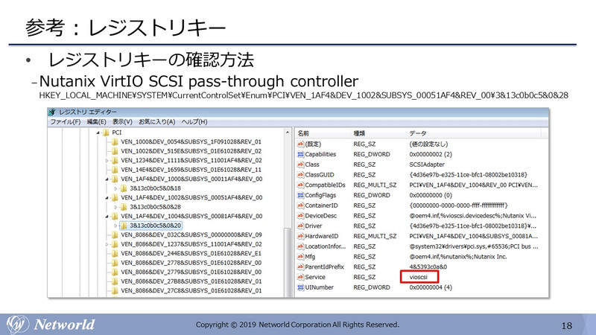Click the Mfg value icon
596x335 pixels.
pyautogui.click(x=300, y=257)
